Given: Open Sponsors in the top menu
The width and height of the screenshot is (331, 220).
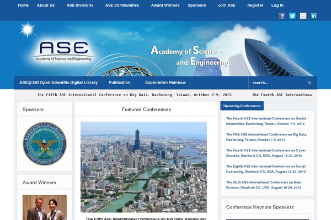Looking at the screenshot, I should [197, 5].
